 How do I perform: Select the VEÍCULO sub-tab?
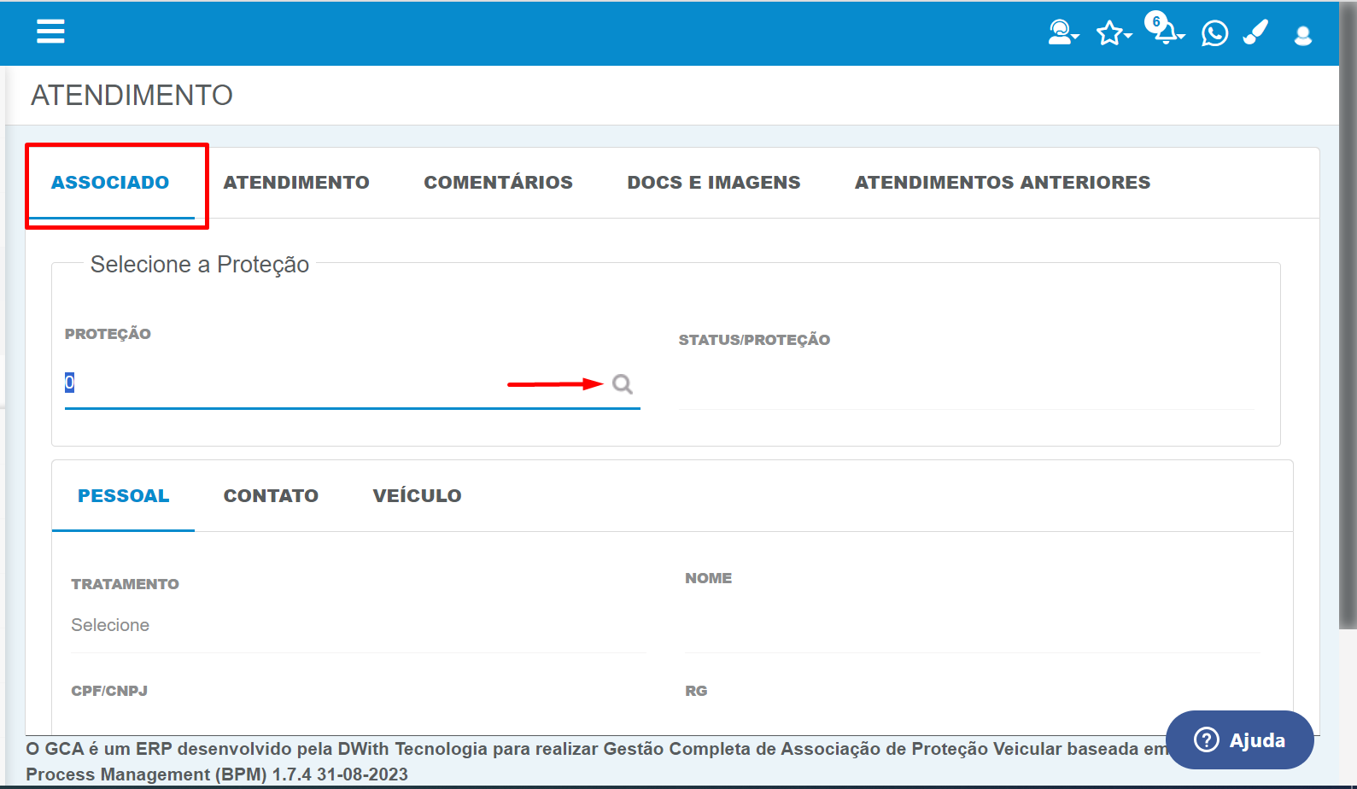click(417, 496)
